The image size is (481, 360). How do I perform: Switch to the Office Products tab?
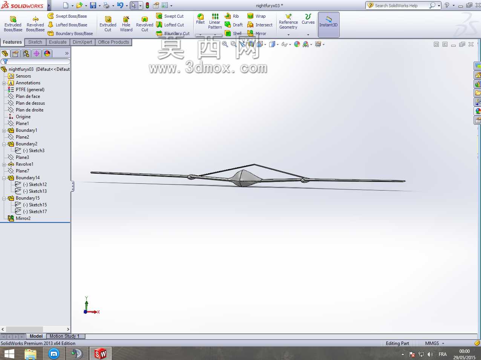click(113, 42)
